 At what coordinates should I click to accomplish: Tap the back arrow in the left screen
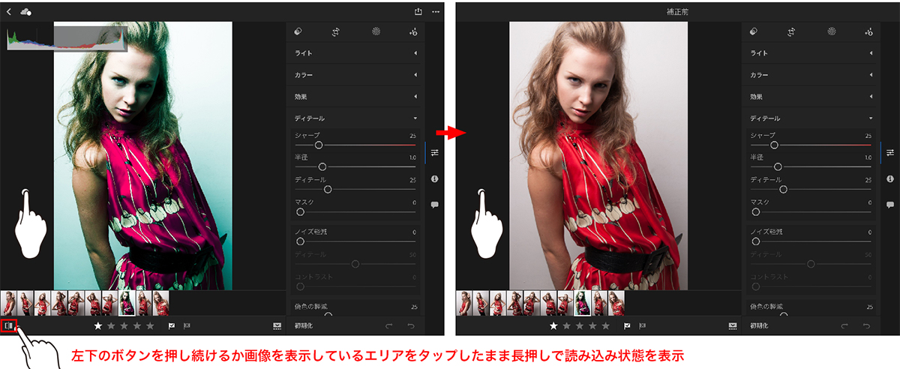9,12
